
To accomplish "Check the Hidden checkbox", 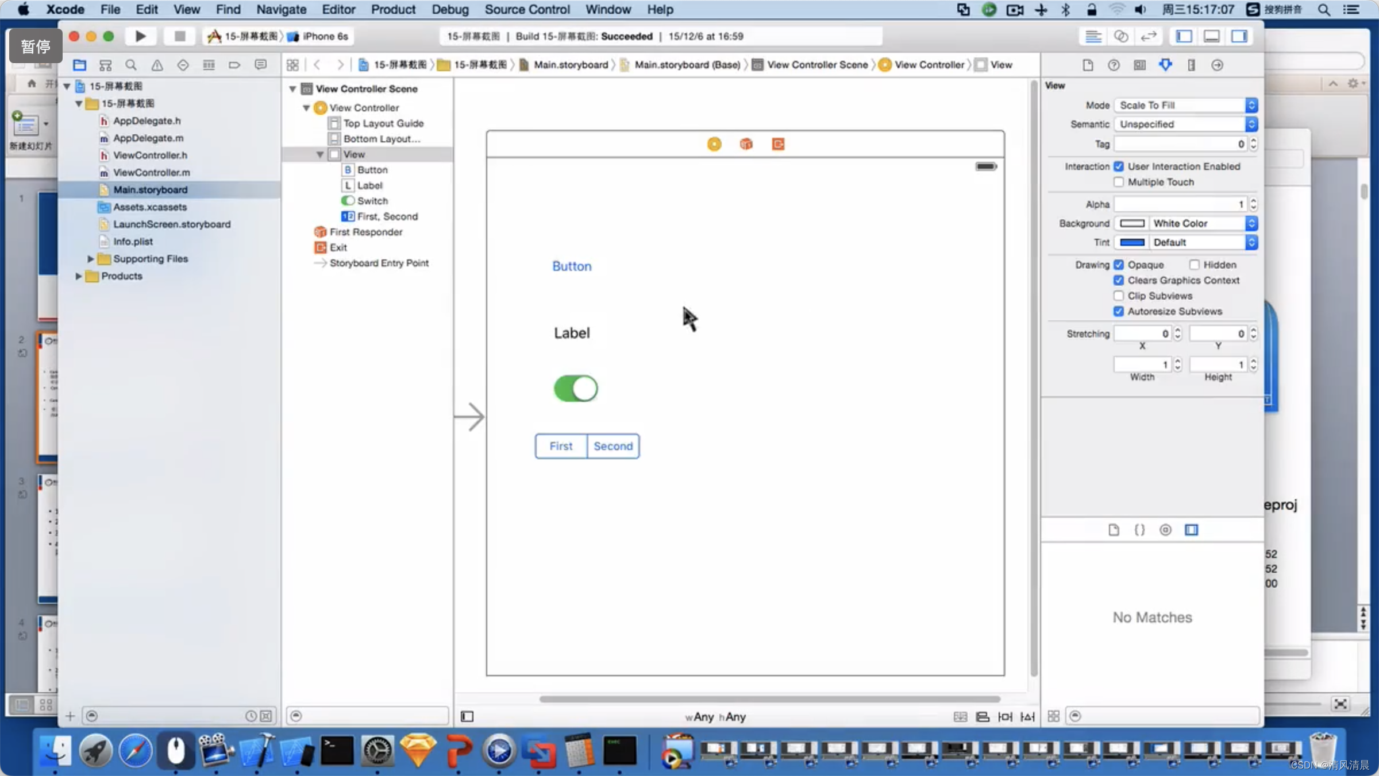I will point(1195,265).
